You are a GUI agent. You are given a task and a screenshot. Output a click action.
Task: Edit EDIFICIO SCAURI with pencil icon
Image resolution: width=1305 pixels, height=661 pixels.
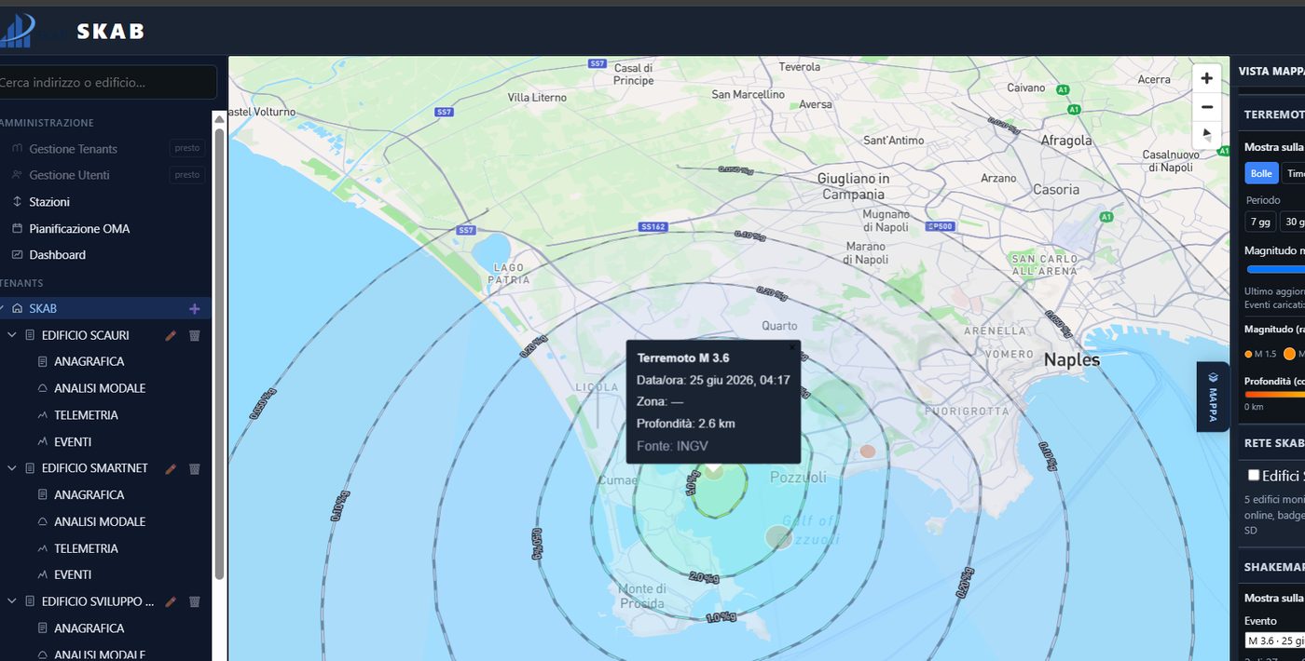pyautogui.click(x=170, y=335)
